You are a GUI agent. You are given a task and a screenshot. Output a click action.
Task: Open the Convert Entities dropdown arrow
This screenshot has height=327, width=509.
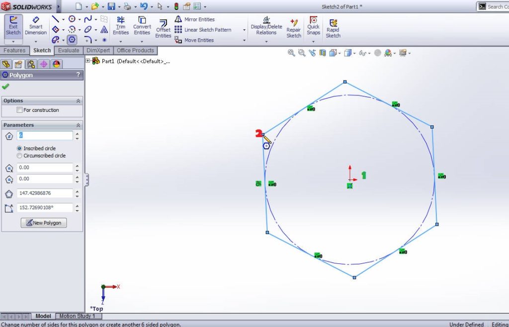tap(142, 42)
